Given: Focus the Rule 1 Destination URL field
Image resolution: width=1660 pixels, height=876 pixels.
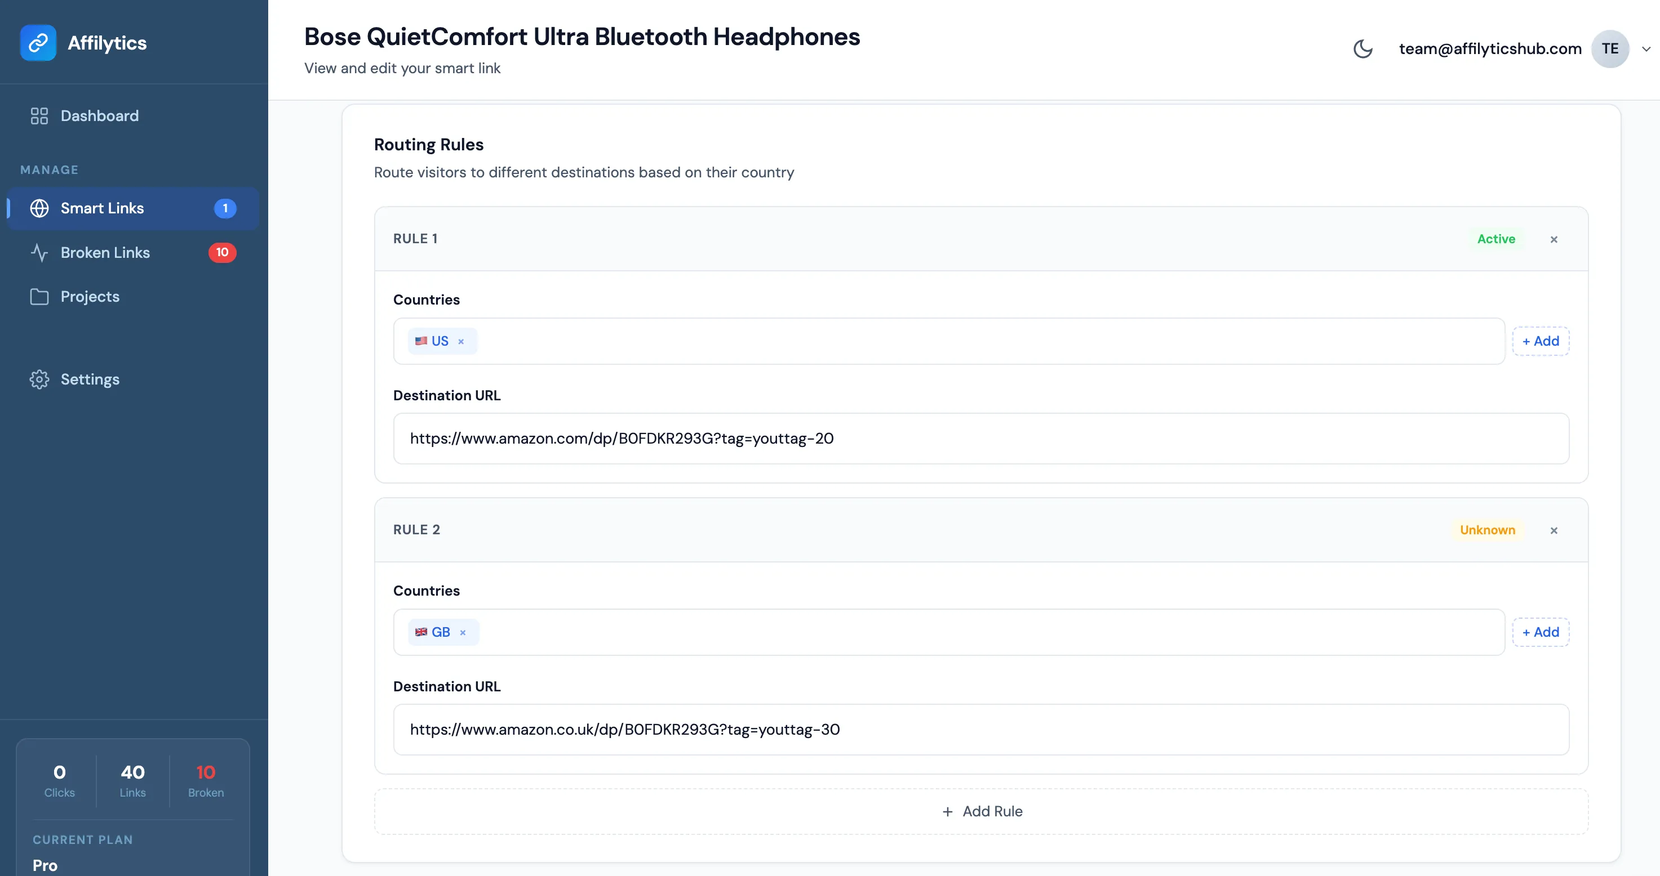Looking at the screenshot, I should [x=981, y=439].
